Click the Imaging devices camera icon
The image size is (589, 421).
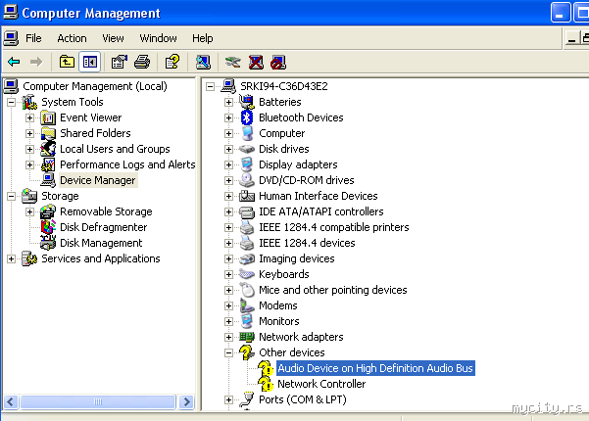[247, 258]
